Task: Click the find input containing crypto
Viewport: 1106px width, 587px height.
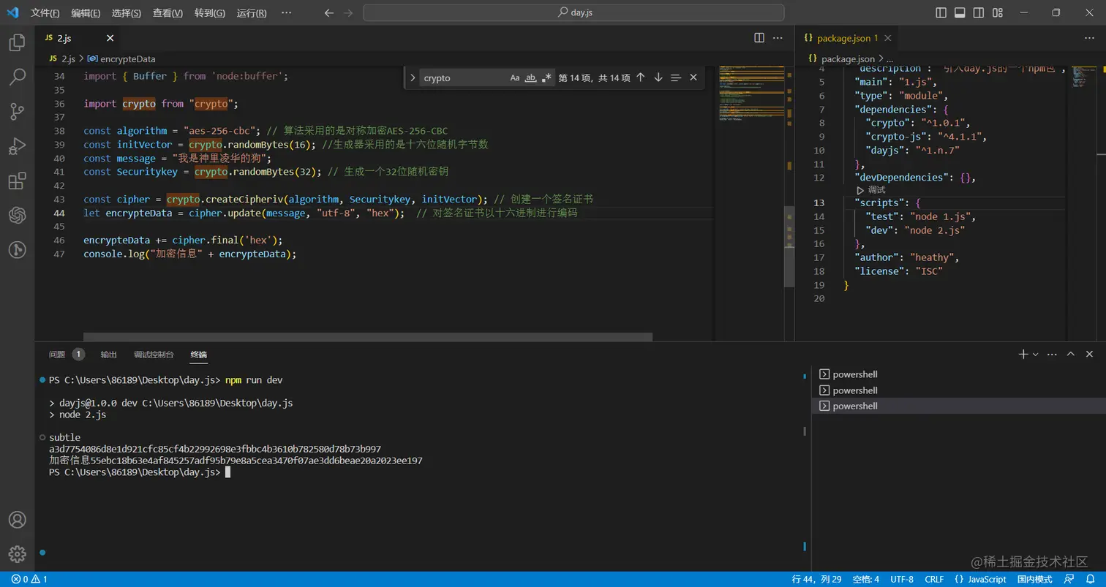Action: [x=462, y=77]
